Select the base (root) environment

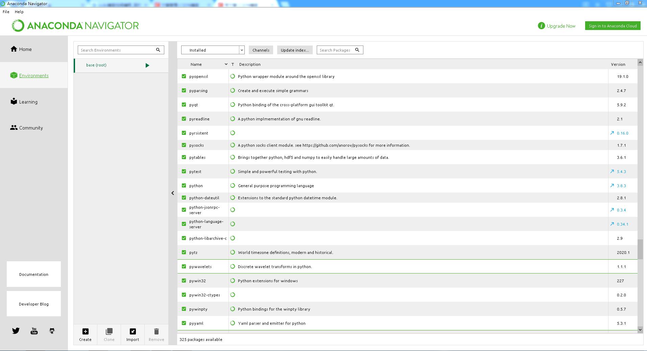[x=121, y=65]
